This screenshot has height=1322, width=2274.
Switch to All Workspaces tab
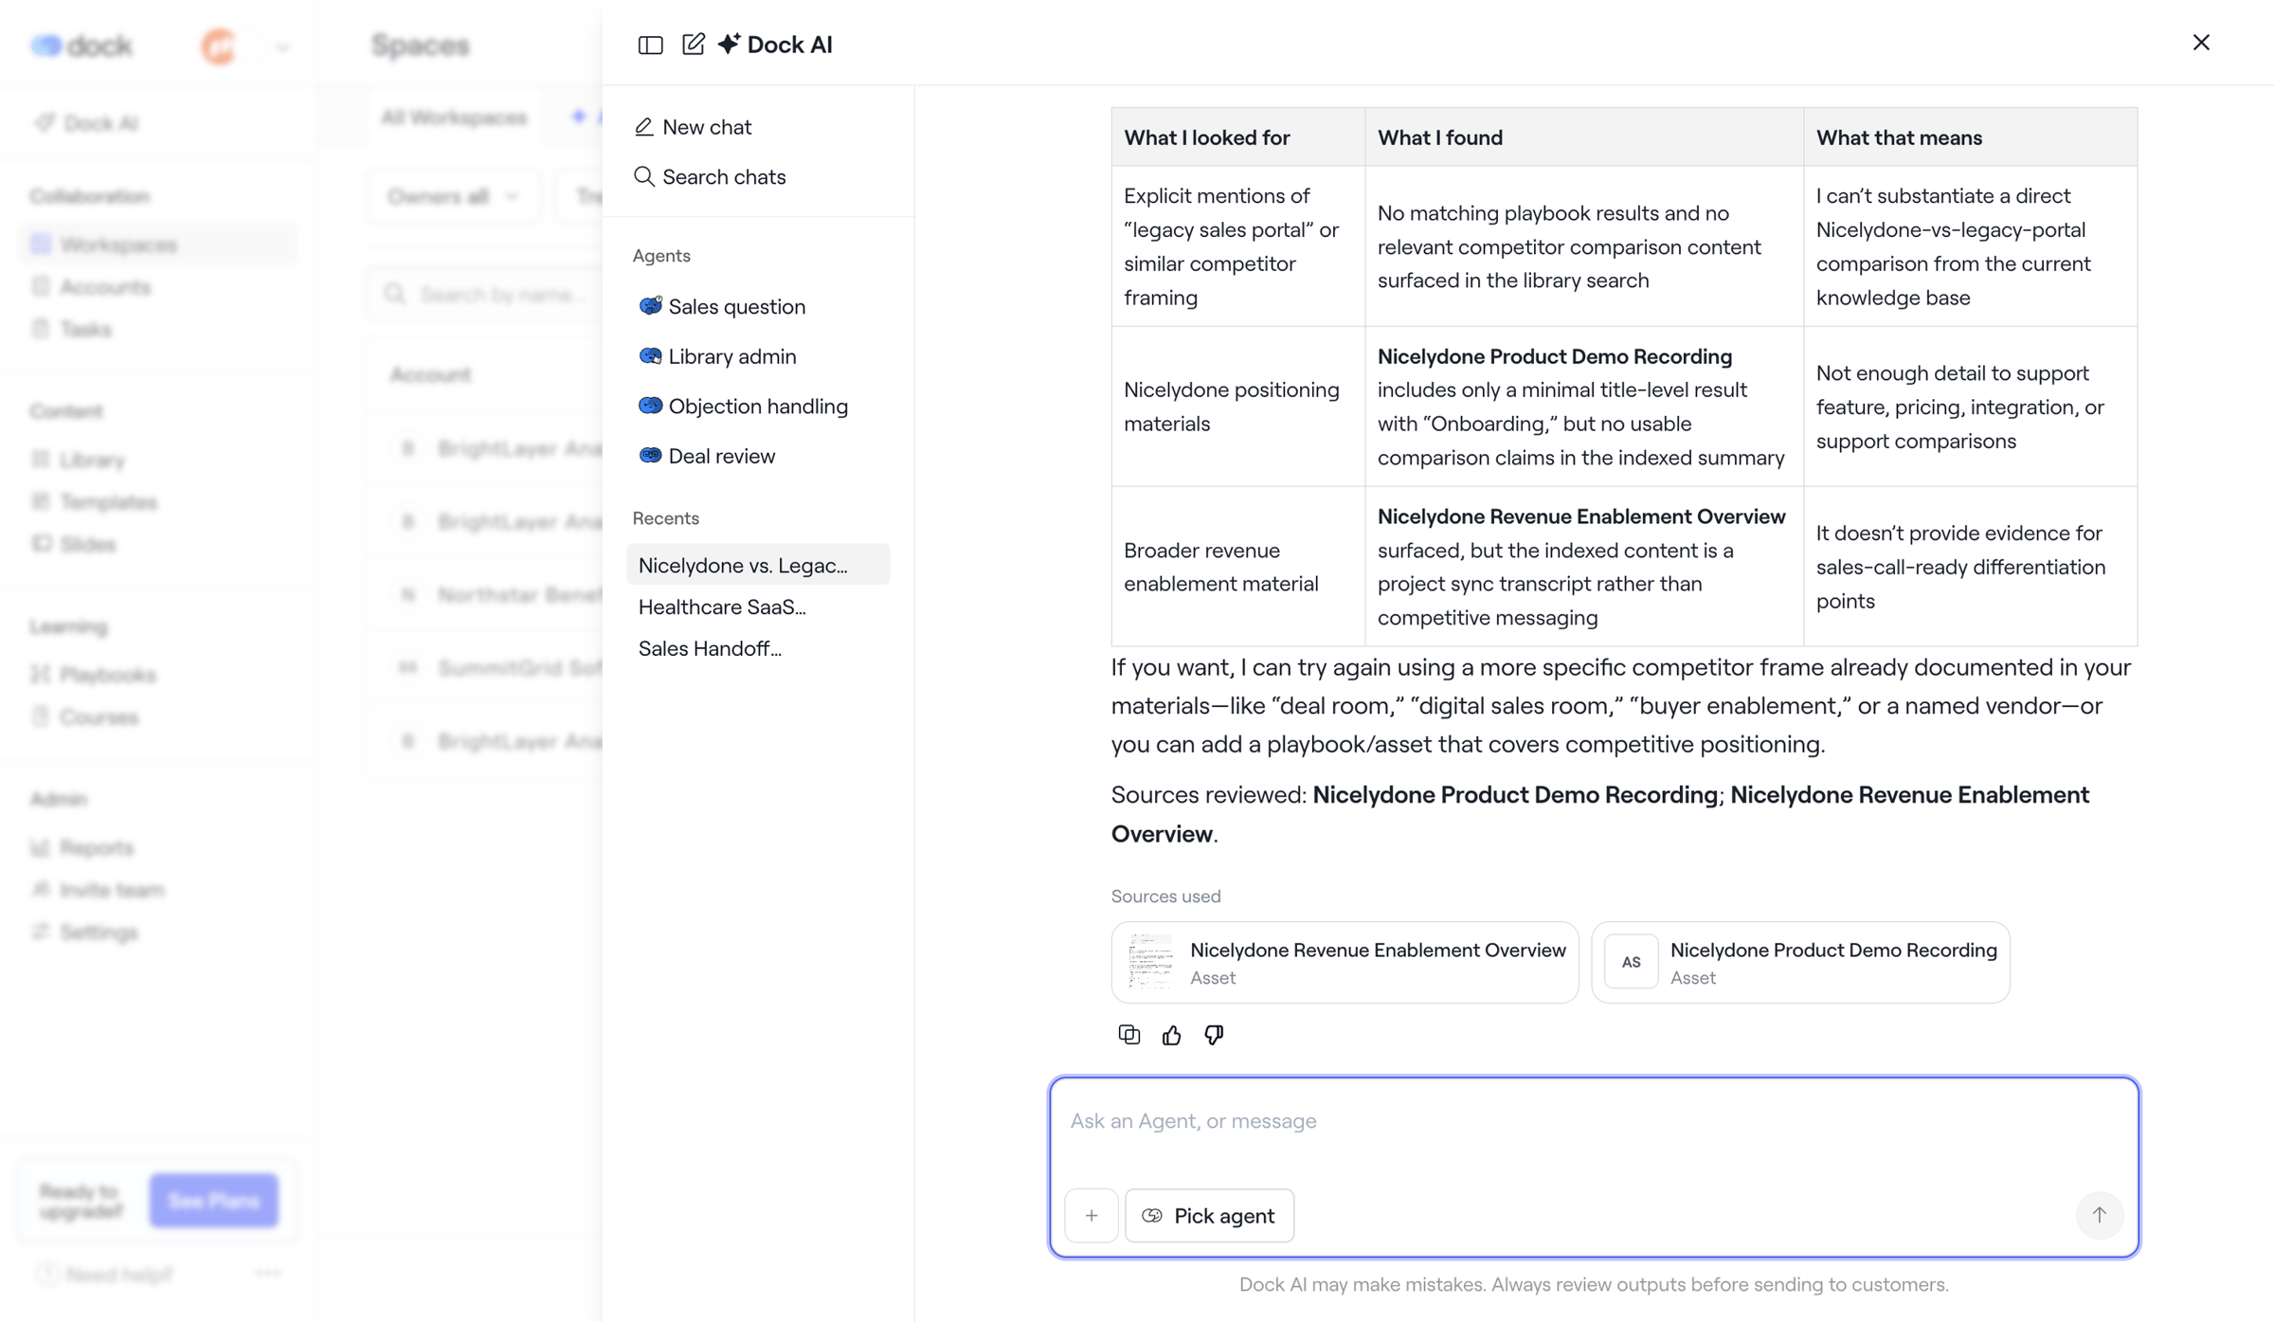[453, 118]
